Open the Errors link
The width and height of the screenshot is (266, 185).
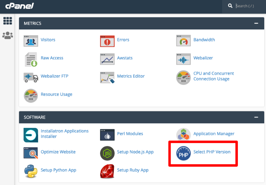pyautogui.click(x=123, y=40)
